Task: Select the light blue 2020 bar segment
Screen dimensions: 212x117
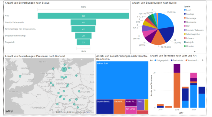Action: pos(194,96)
